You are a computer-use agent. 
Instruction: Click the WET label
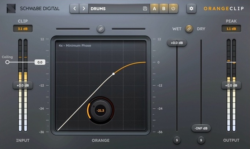[x=177, y=29]
